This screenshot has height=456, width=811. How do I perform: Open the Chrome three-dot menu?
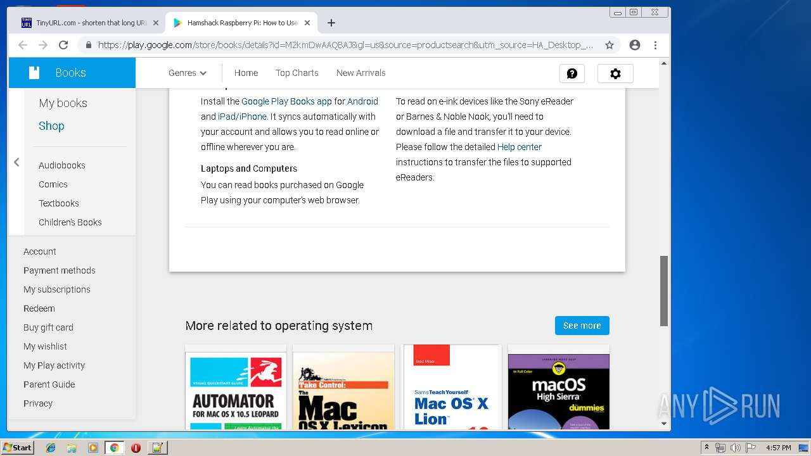pyautogui.click(x=656, y=45)
